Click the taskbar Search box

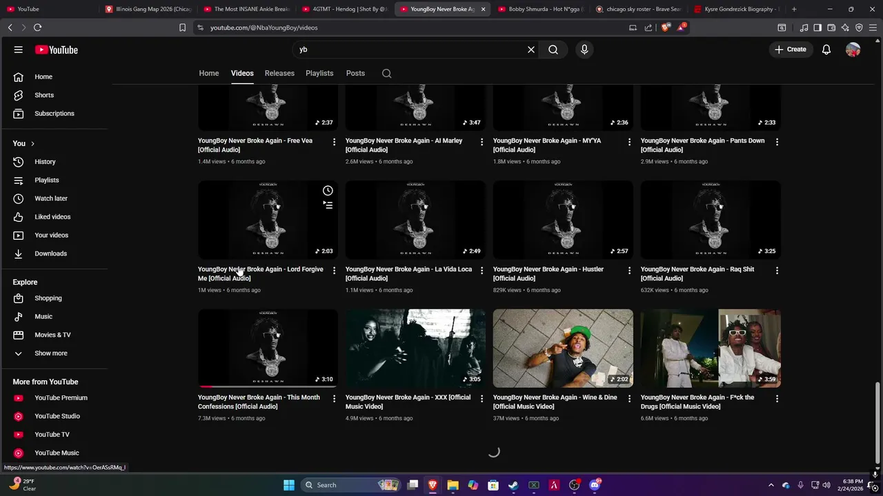(350, 485)
